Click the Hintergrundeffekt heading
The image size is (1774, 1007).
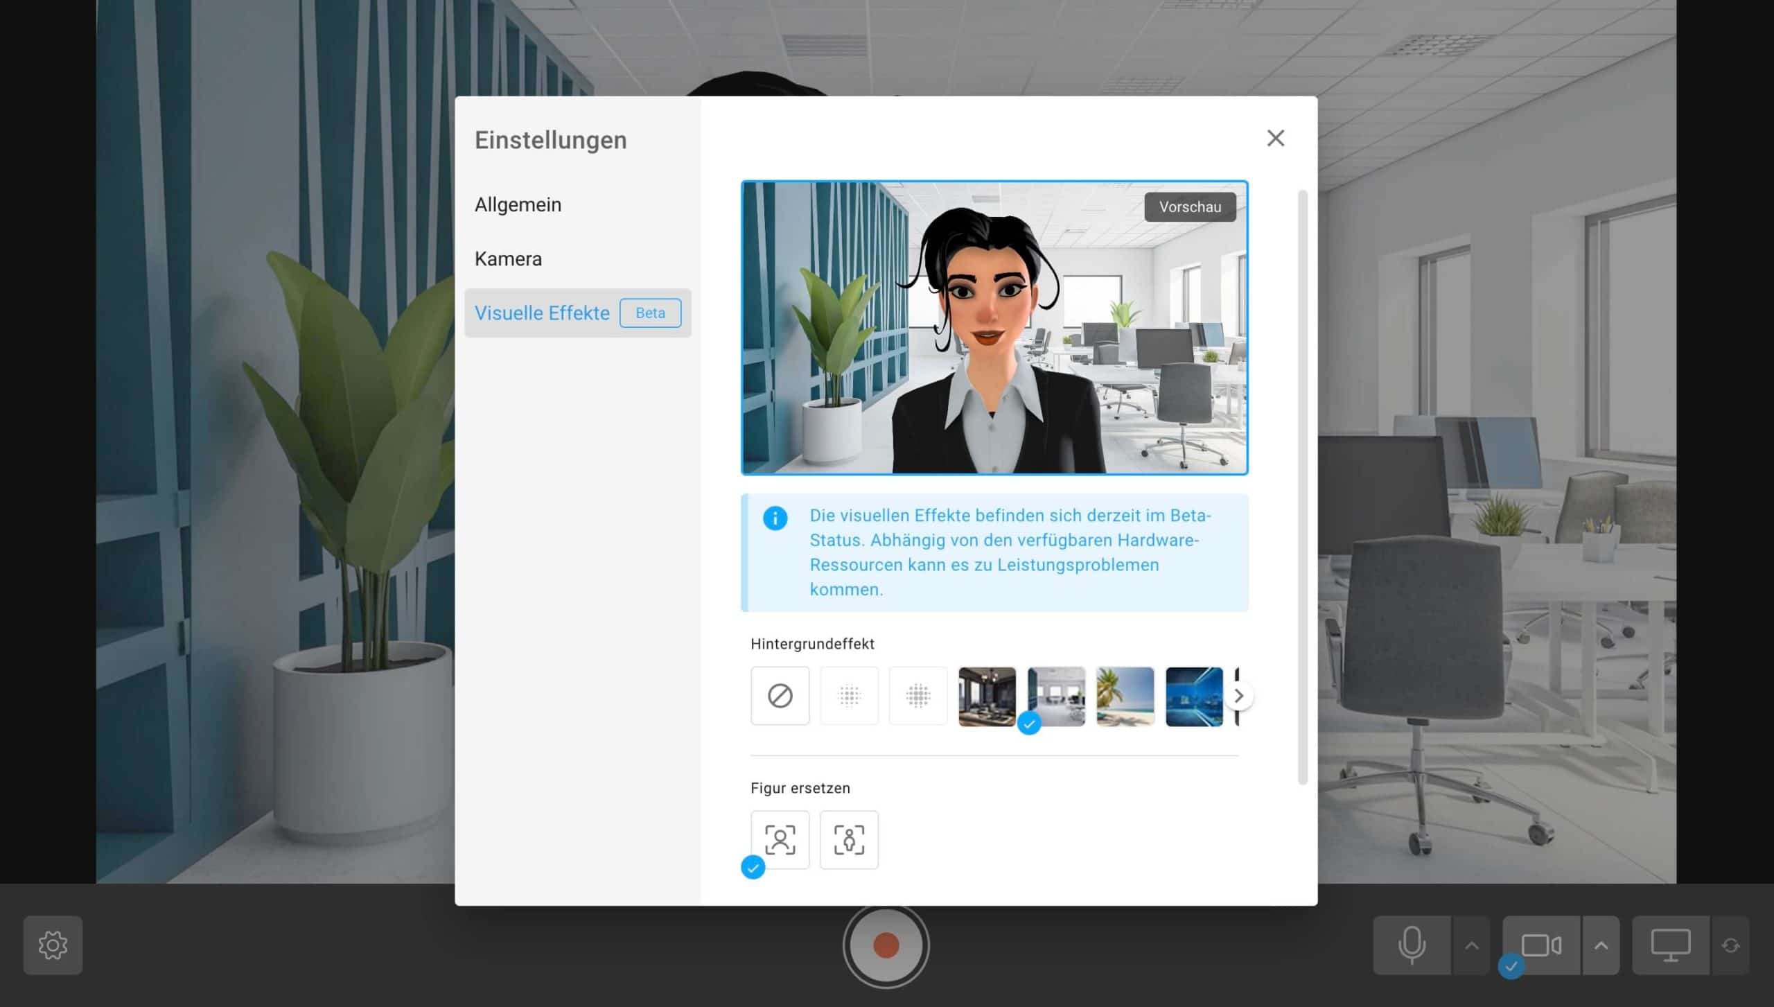(812, 644)
